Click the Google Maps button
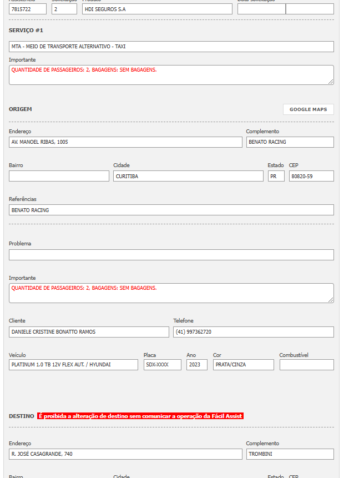 click(308, 109)
